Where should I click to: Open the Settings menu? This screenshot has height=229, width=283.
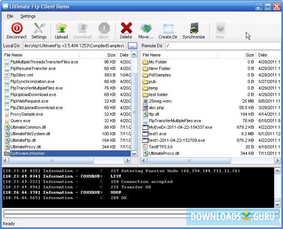tap(28, 16)
